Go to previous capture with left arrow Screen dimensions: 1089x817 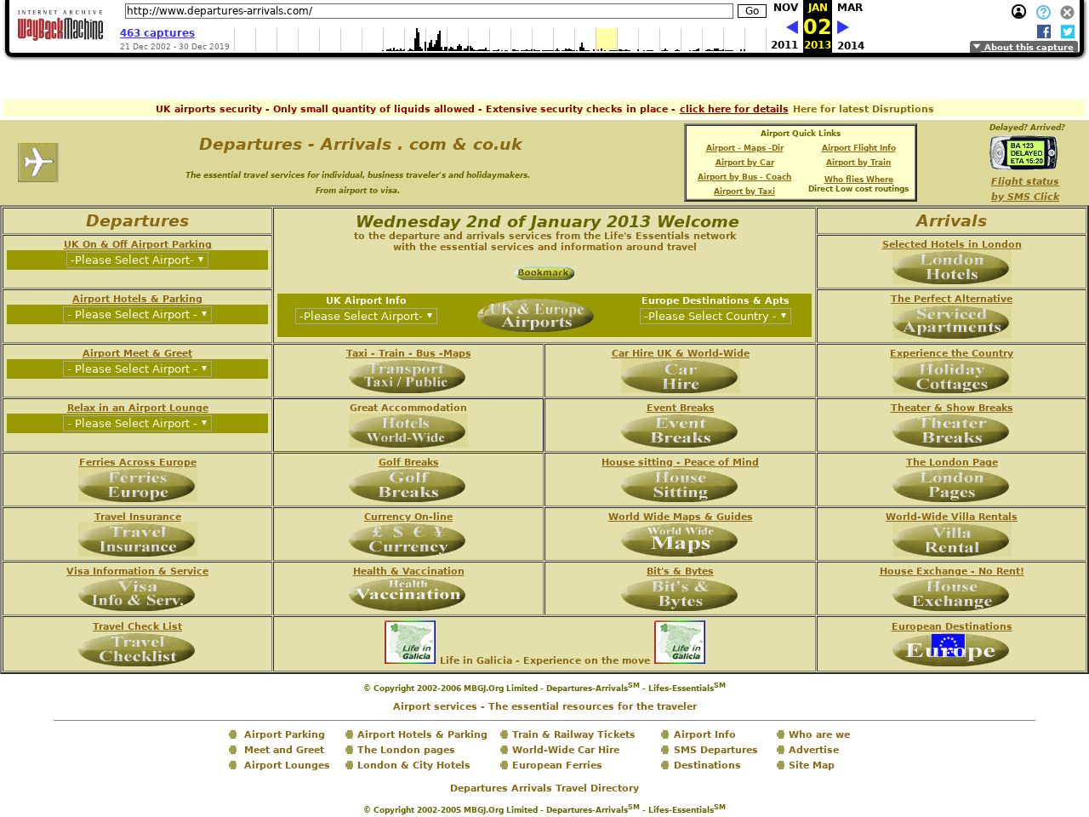791,27
